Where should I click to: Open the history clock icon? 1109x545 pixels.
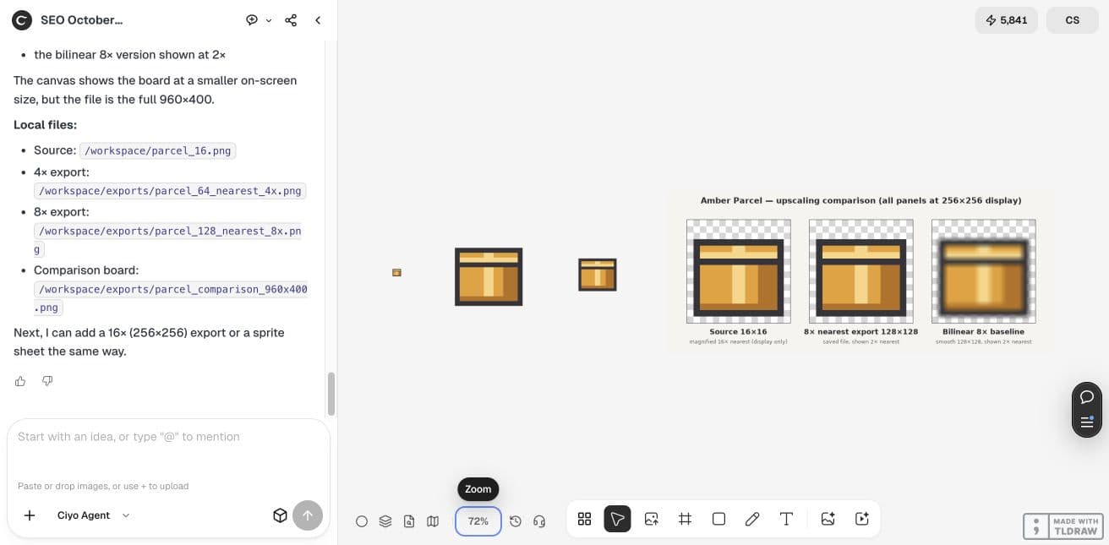point(516,521)
